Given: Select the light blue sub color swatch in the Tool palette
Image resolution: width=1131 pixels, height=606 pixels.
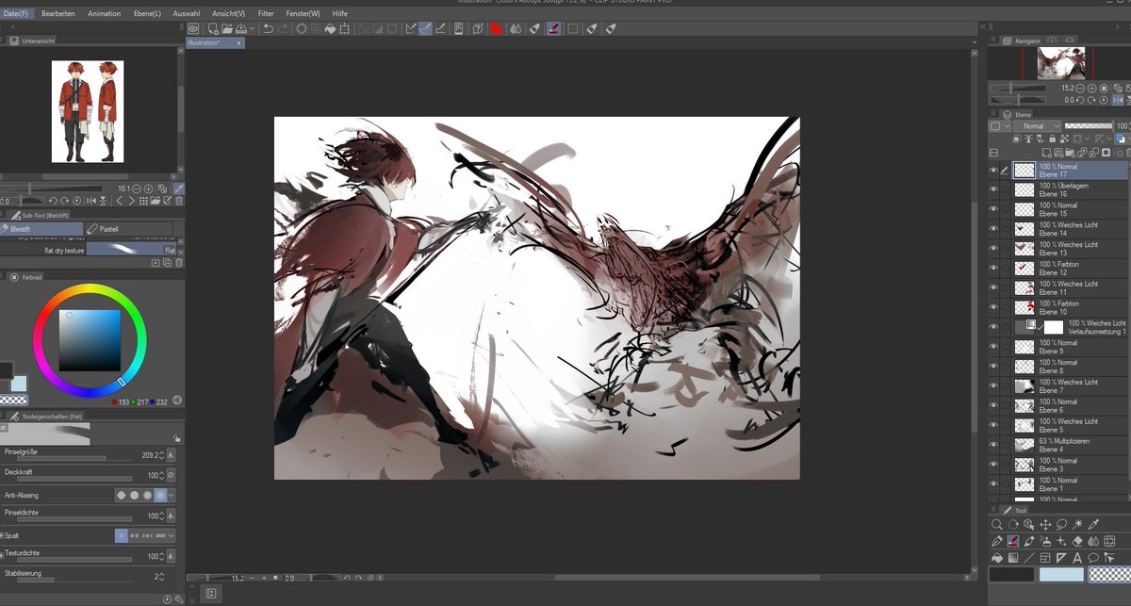Looking at the screenshot, I should coord(1061,574).
